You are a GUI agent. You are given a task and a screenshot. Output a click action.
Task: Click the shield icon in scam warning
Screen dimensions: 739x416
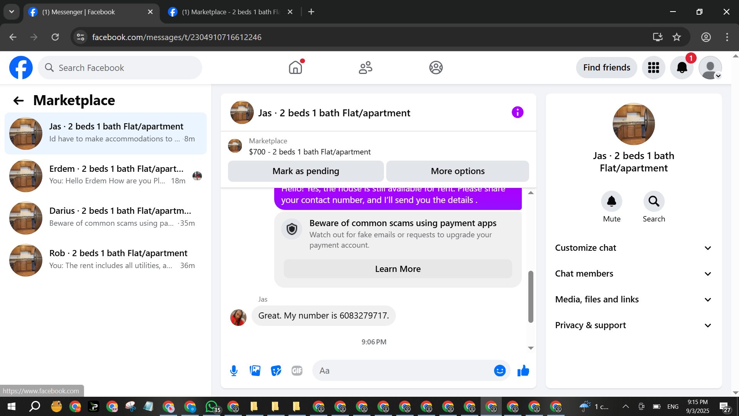click(292, 229)
